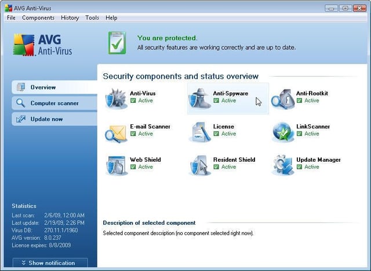Click AVG version value 8.0.237
Viewport: 371px width, 271px height.
(53, 237)
